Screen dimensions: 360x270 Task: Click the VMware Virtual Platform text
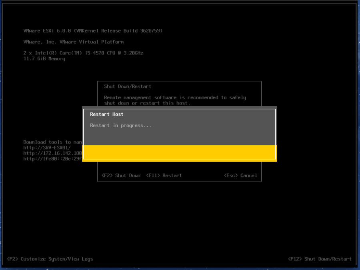73,42
